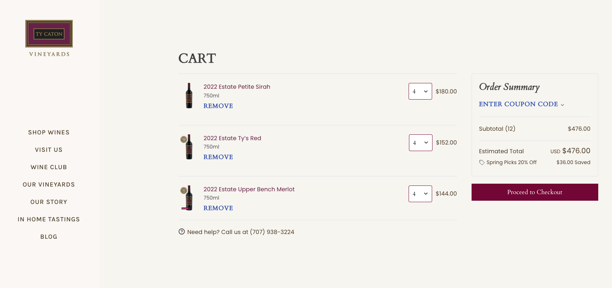Visit the Blog section
The width and height of the screenshot is (612, 288).
[x=49, y=237]
